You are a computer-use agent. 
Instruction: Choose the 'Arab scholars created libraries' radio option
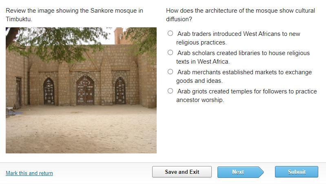171,53
